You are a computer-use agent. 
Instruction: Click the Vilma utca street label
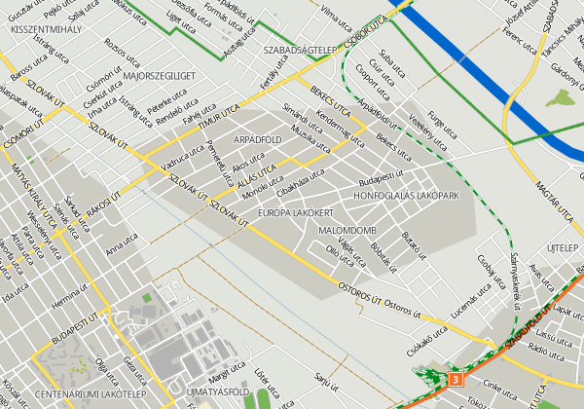pyautogui.click(x=337, y=19)
